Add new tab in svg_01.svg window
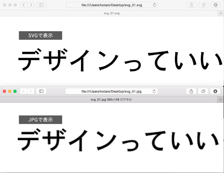The image size is (224, 173). coord(221,13)
